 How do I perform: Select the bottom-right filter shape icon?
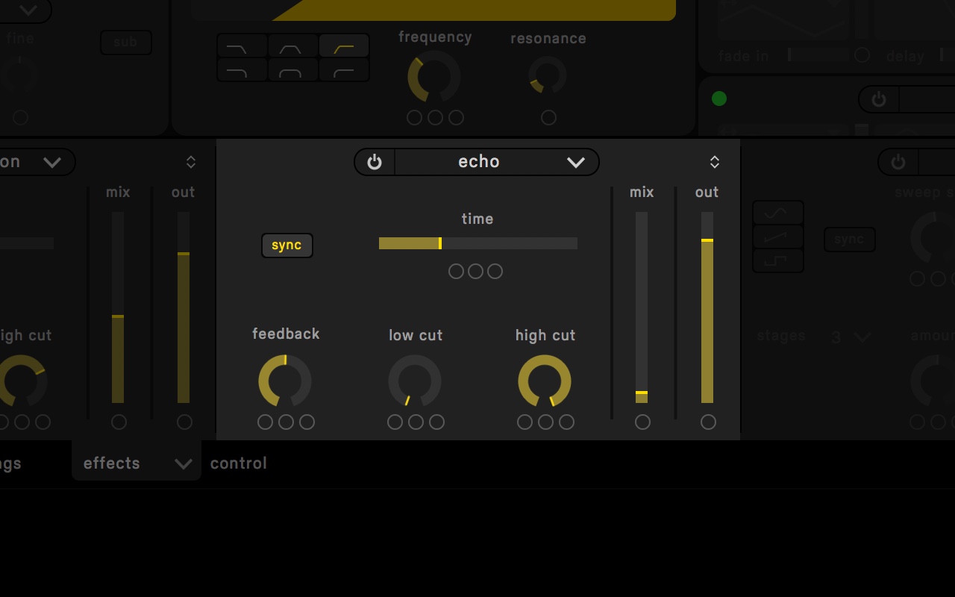(x=344, y=69)
